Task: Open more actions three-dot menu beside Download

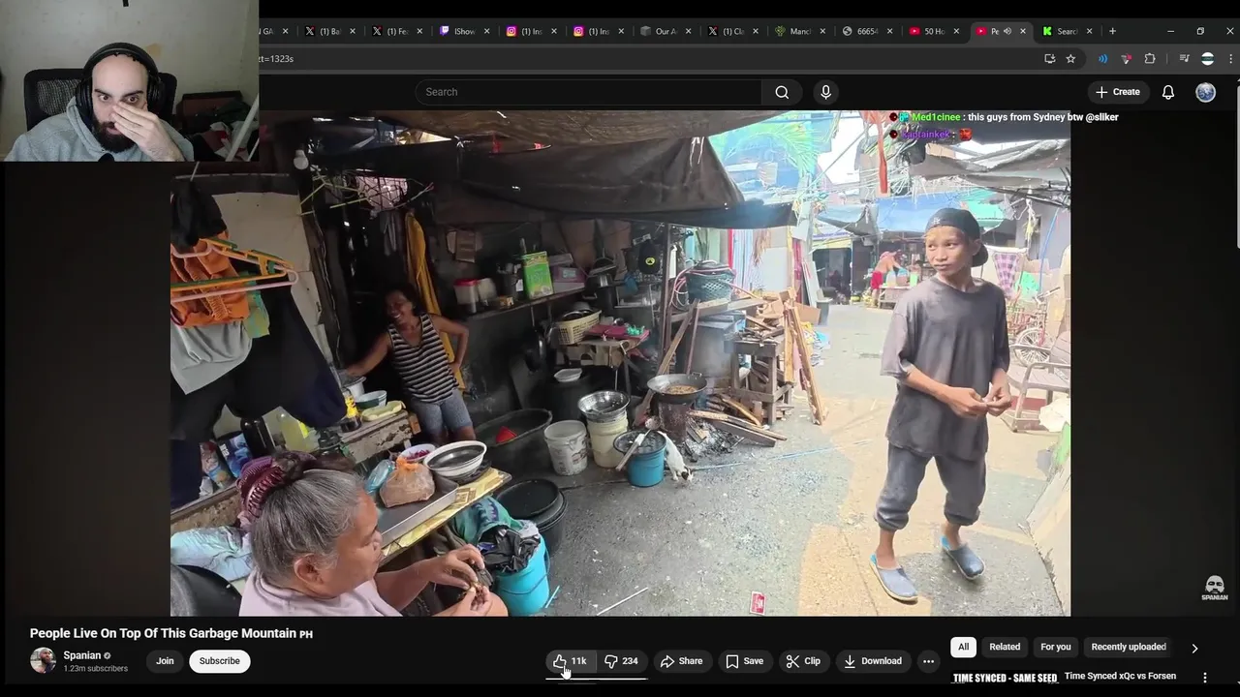Action: click(928, 661)
